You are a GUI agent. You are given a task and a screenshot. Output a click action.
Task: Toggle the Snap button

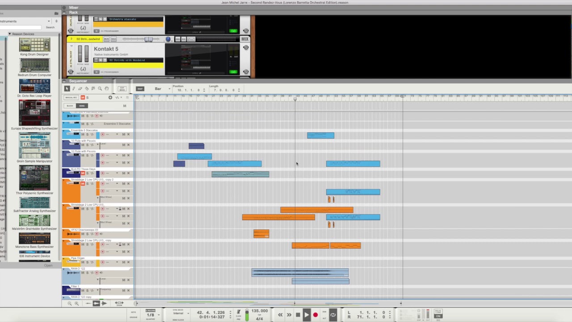[140, 89]
